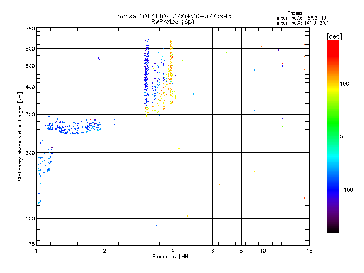The height and width of the screenshot is (273, 364).
Task: Click the x-axis tick '1'
Action: click(36, 251)
